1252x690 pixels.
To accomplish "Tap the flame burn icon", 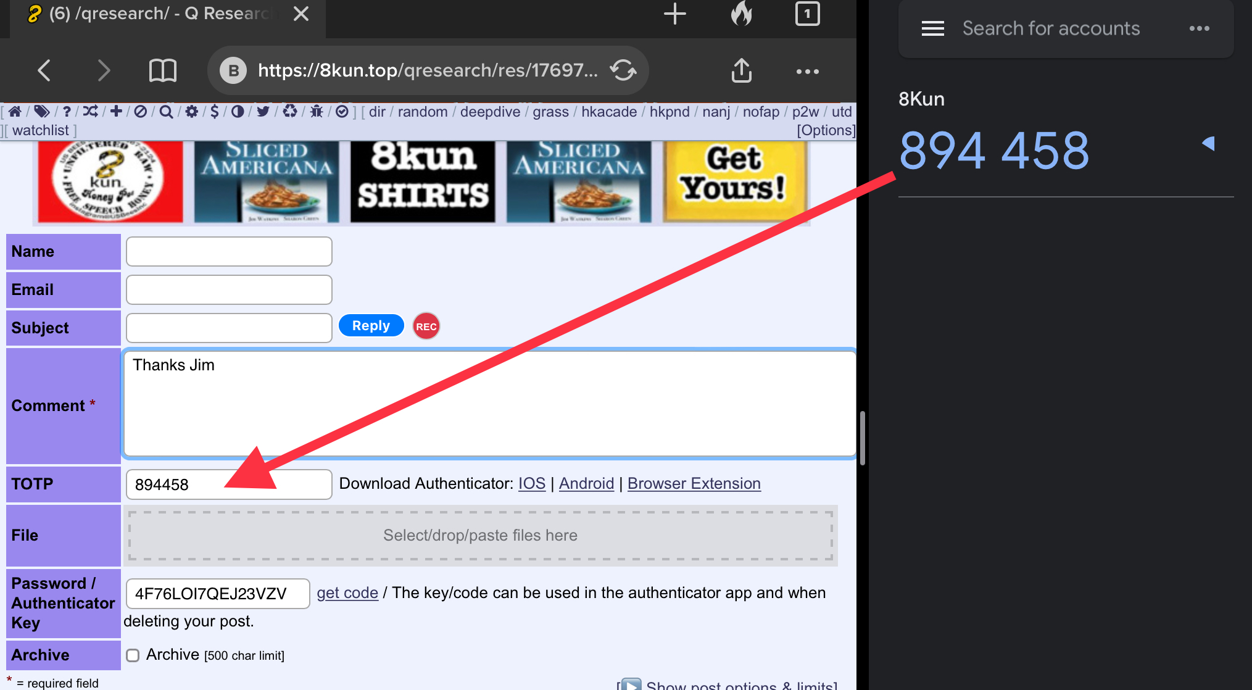I will pyautogui.click(x=742, y=13).
